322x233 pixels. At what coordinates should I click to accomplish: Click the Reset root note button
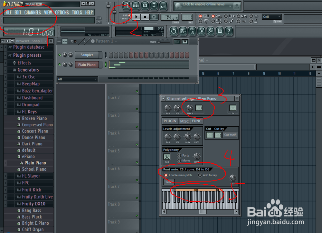tap(169, 182)
